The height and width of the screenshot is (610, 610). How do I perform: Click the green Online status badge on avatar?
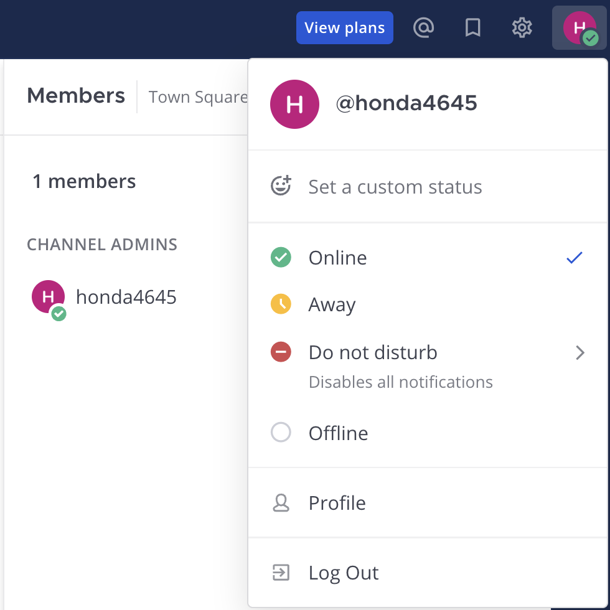coord(591,37)
